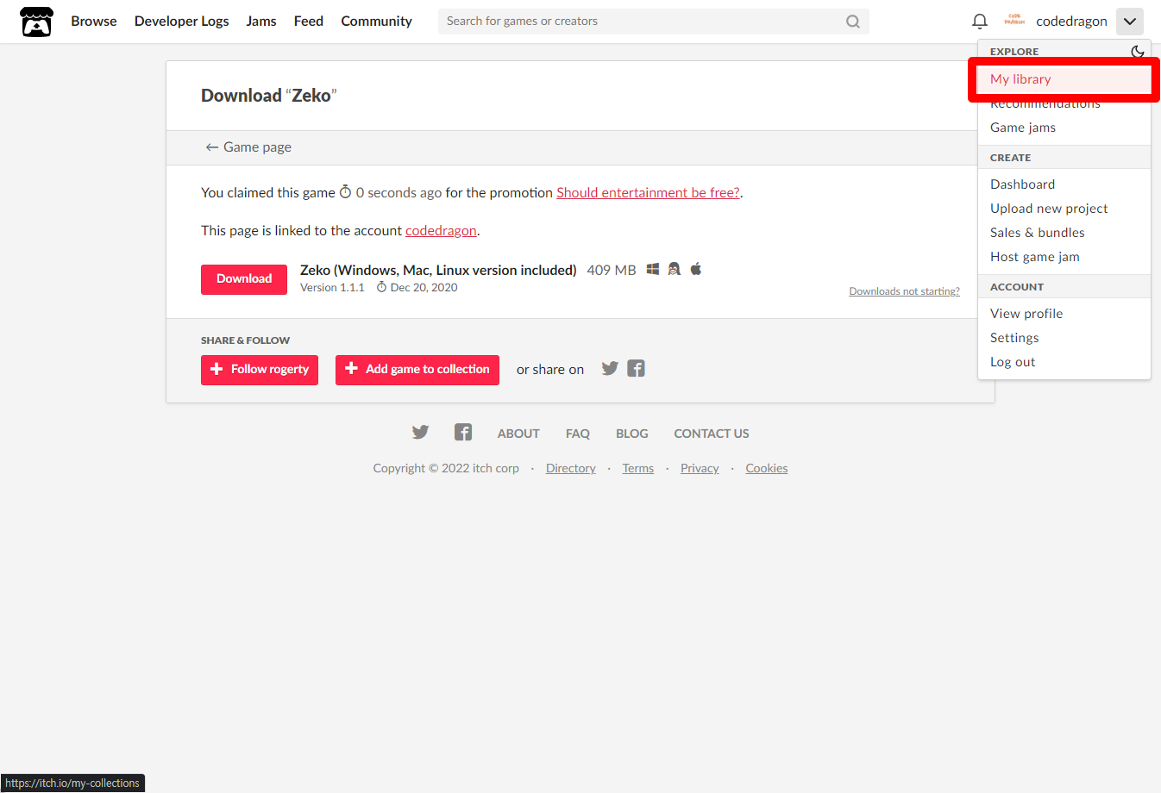The width and height of the screenshot is (1161, 793).
Task: Open Developer Logs in the top navigation
Action: pyautogui.click(x=182, y=22)
